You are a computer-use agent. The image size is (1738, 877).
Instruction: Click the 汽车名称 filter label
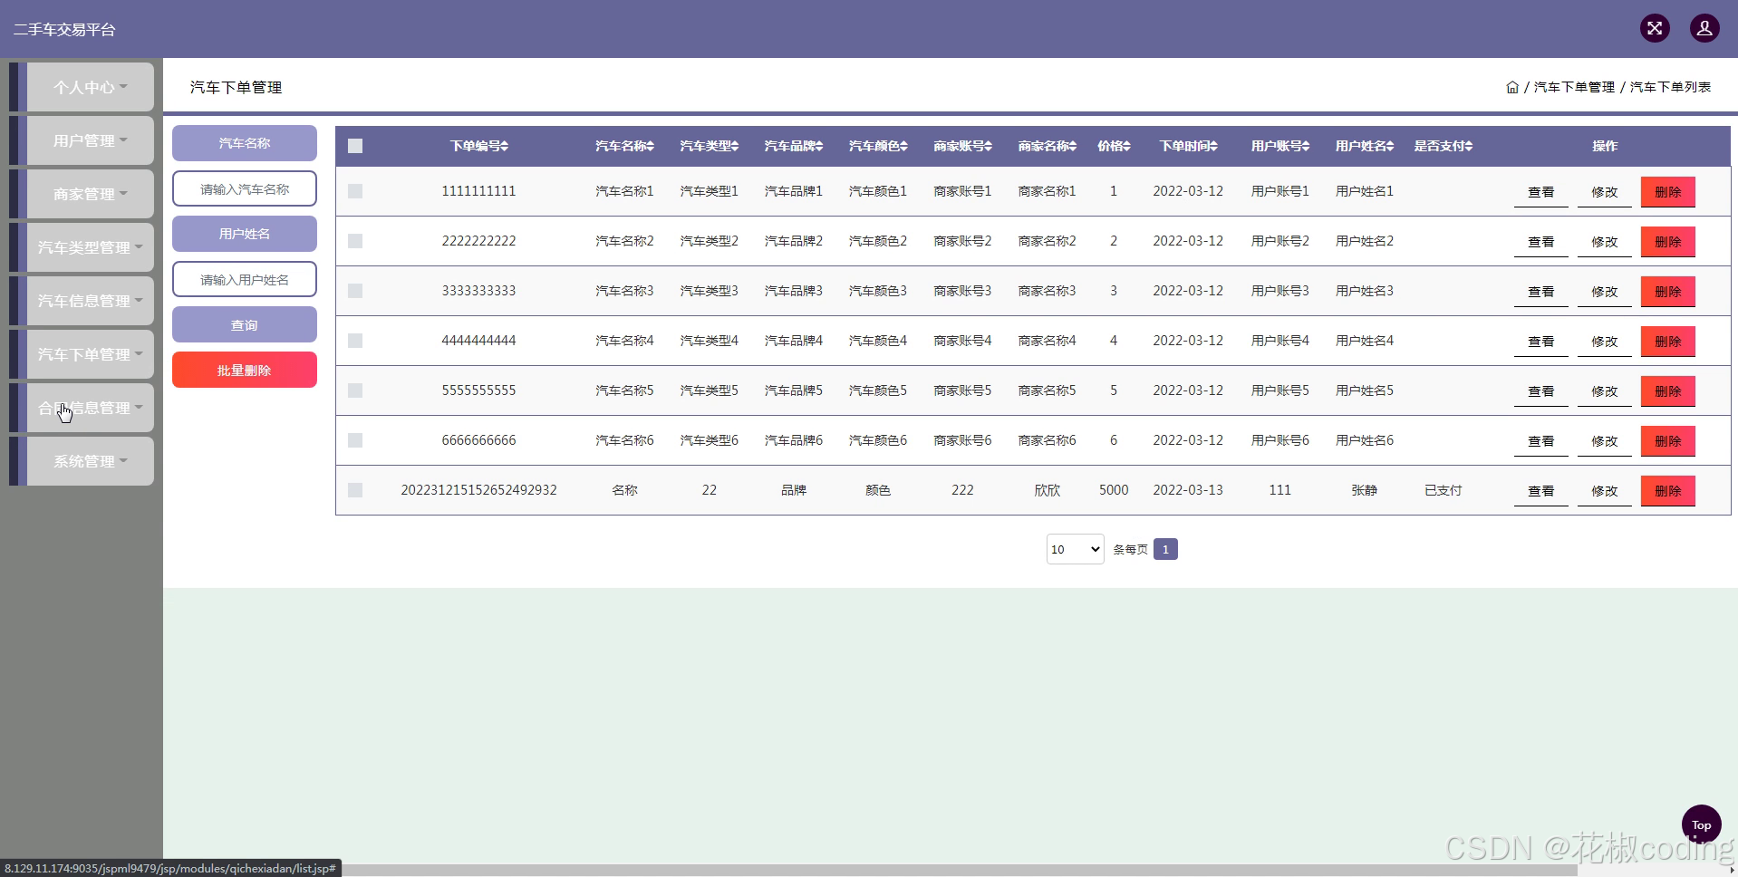(245, 143)
